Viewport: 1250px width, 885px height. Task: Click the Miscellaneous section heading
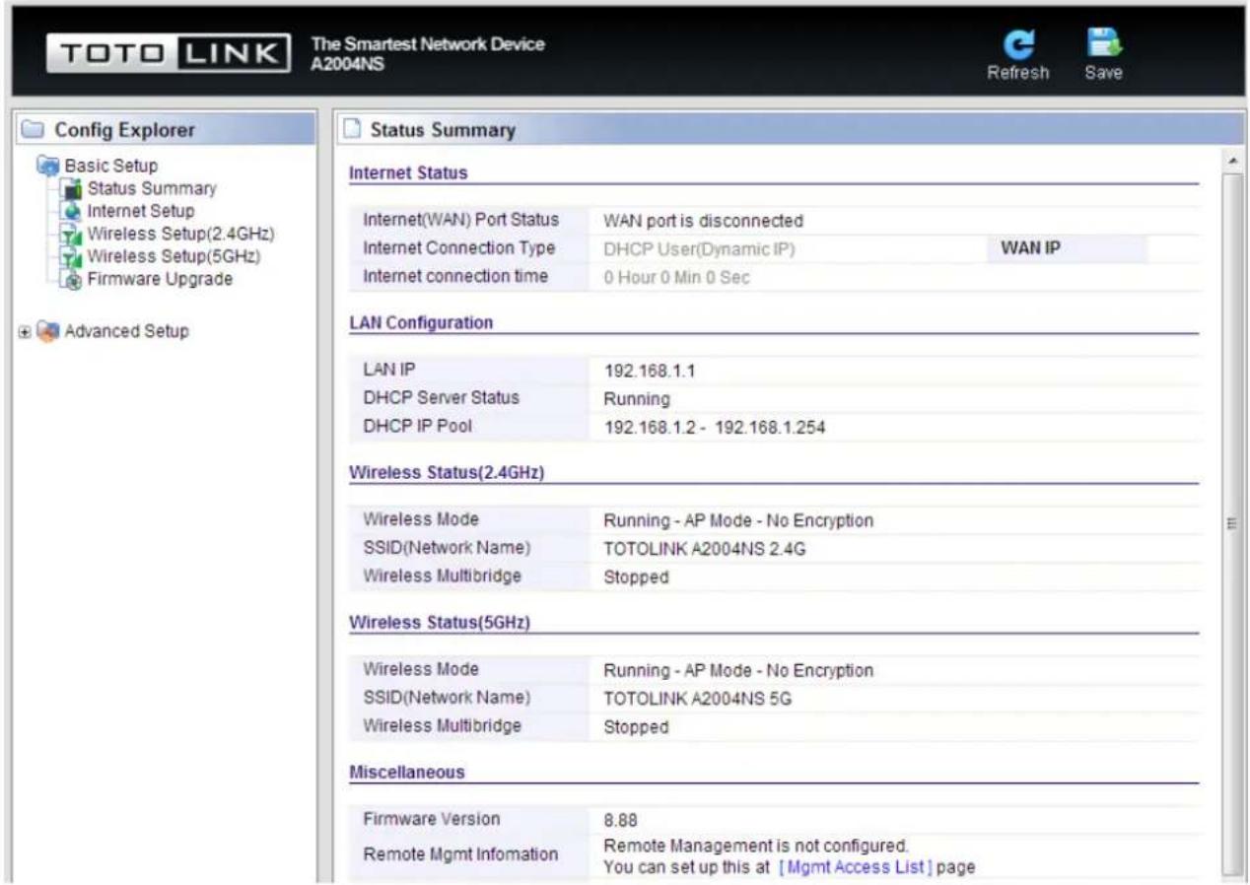click(x=406, y=774)
